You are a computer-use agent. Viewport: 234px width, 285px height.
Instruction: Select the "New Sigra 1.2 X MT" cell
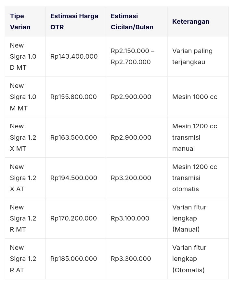23,137
